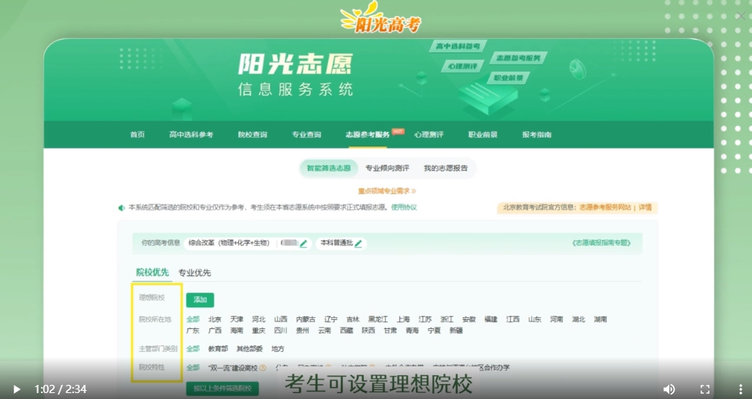Select 全部 in 主管部门类别 row
Viewport: 752px width, 399px height.
[193, 348]
